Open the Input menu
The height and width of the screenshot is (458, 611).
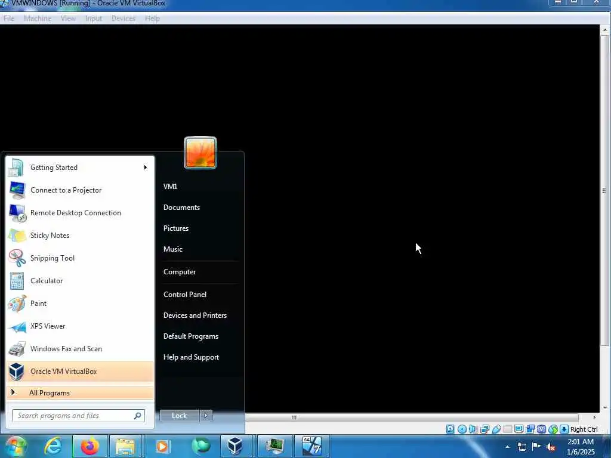[x=94, y=18]
